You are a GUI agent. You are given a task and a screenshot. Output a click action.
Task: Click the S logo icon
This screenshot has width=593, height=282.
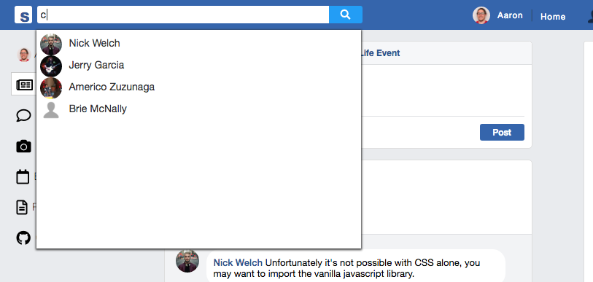[23, 15]
